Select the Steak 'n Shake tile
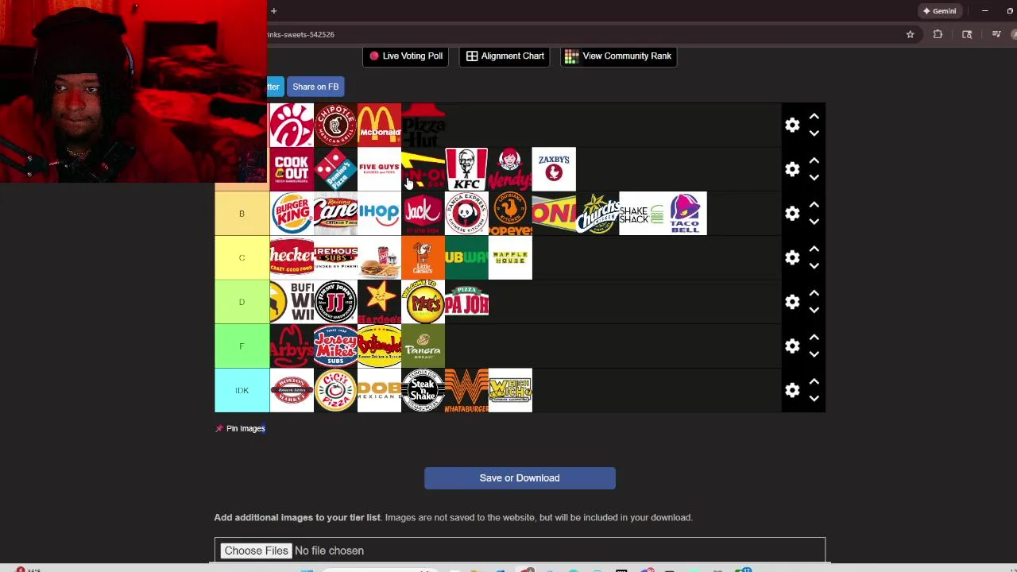The height and width of the screenshot is (572, 1017). coord(423,390)
